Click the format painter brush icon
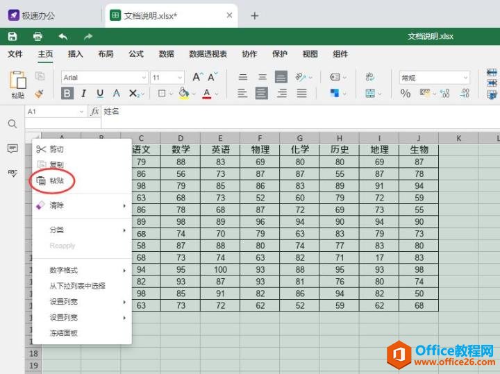Viewport: 500px width, 374px height. 40,93
